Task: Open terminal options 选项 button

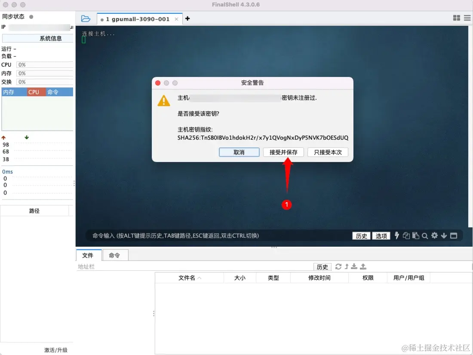Action: 381,236
